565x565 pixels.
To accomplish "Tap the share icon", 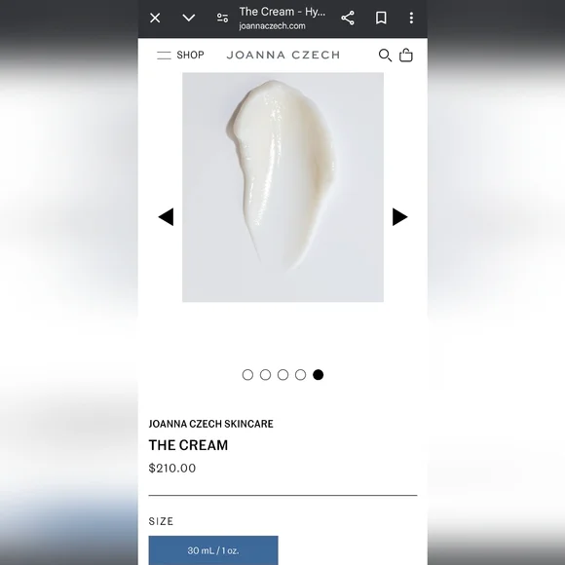I will tap(348, 18).
